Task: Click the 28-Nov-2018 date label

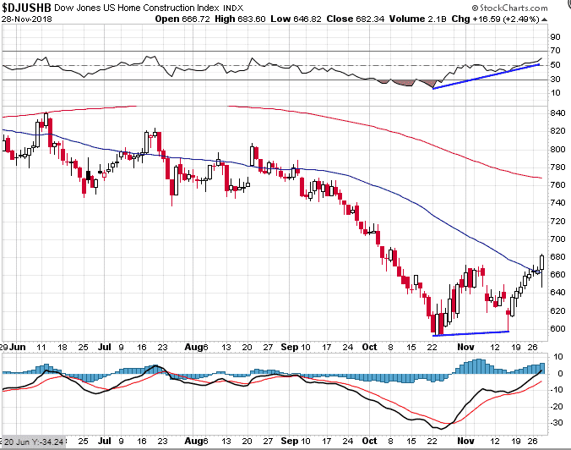Action: (x=26, y=19)
